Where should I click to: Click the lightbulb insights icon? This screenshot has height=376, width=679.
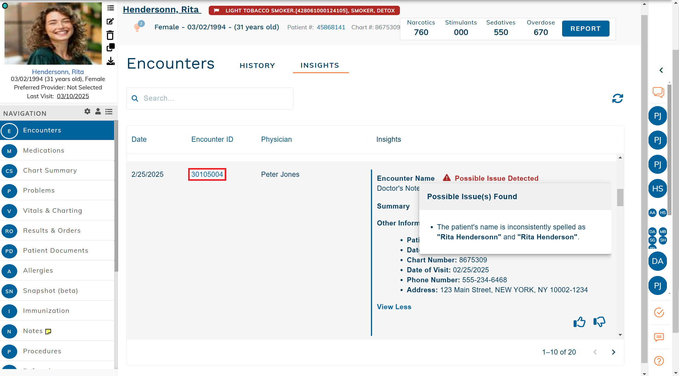click(137, 27)
